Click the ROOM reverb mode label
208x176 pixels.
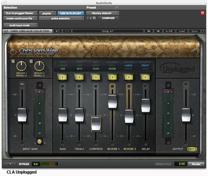coord(112,69)
